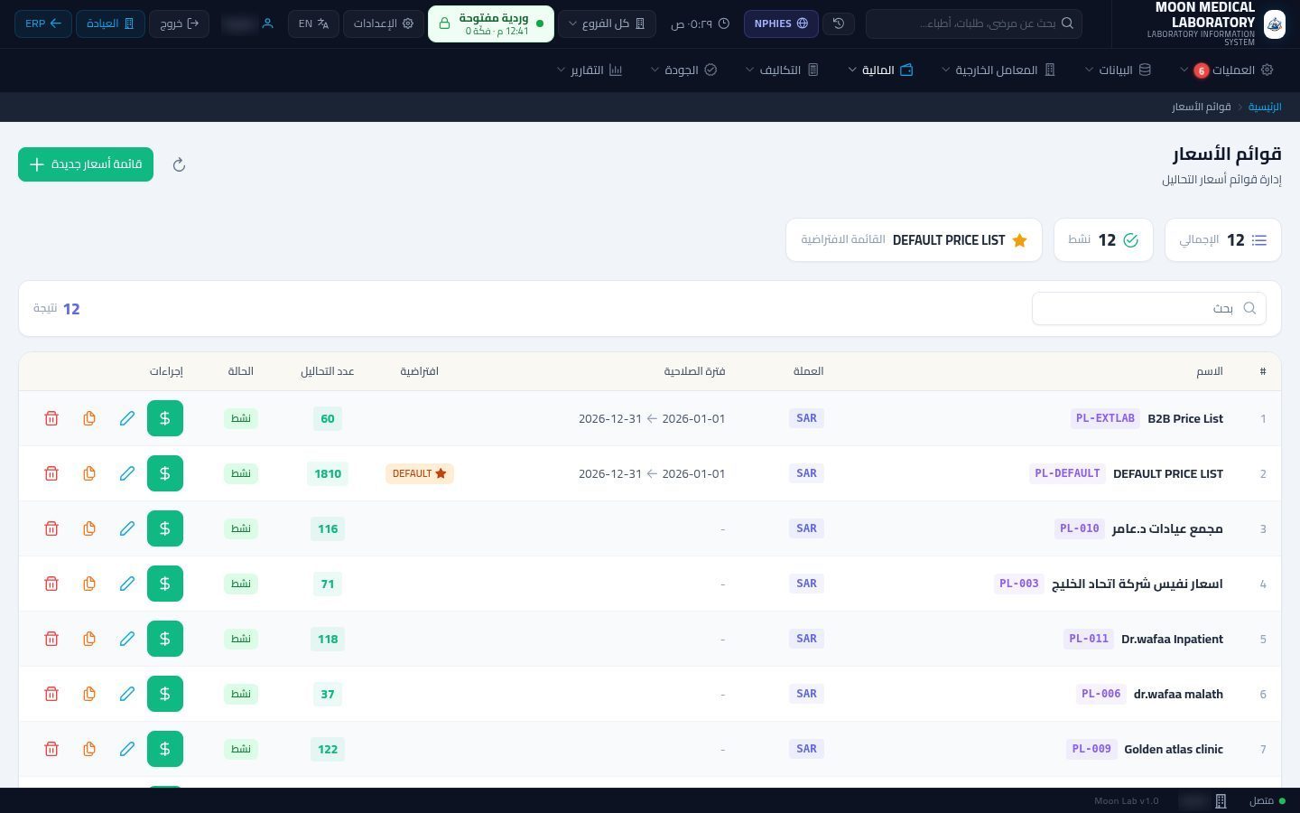Expand the البيانات menu
Screen dimensions: 1300x813
click(x=1119, y=70)
